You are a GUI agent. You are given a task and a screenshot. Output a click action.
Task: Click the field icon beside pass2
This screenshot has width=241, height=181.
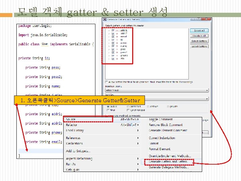click(117, 52)
